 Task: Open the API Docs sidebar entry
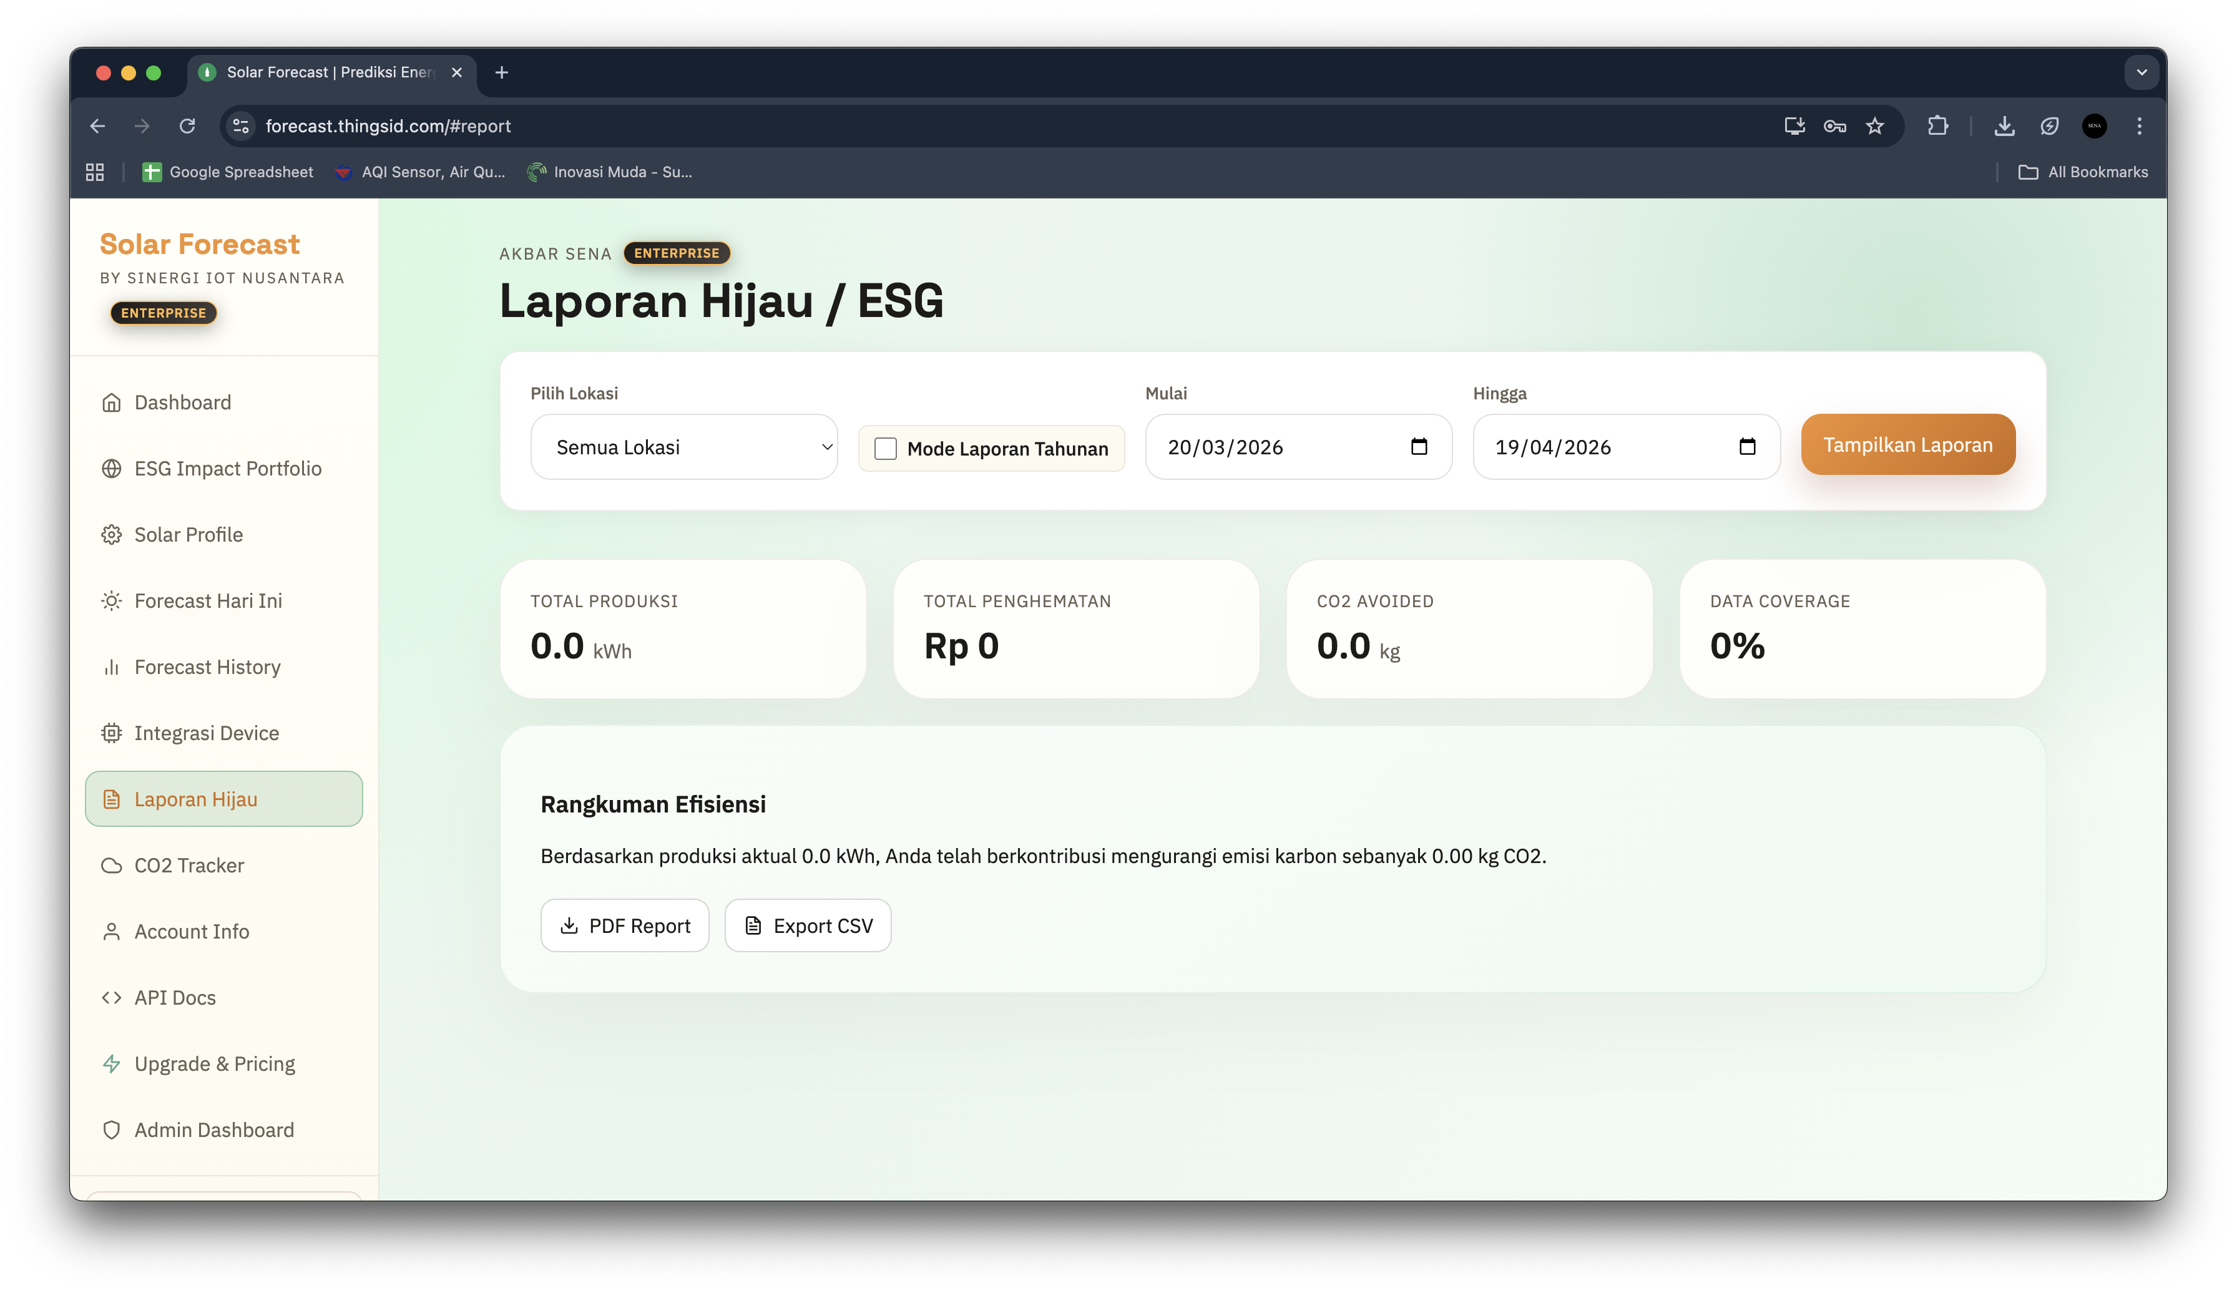tap(175, 997)
